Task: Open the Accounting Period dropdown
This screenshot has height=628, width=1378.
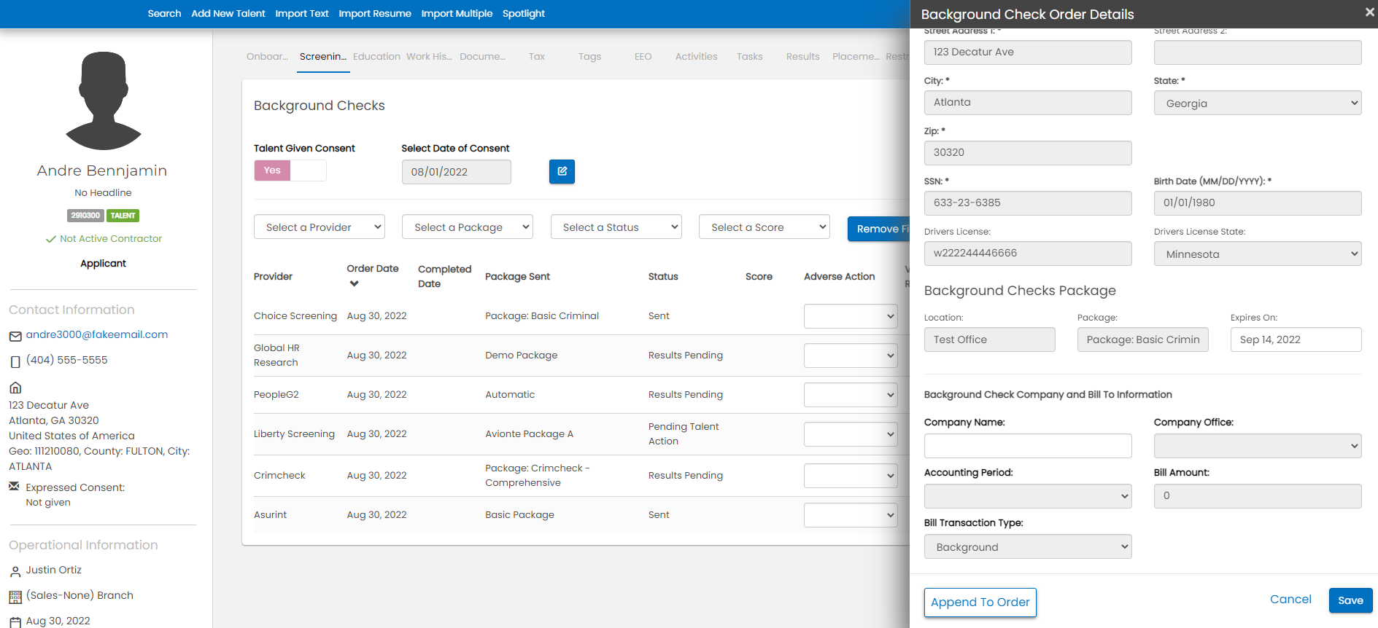Action: click(1028, 496)
